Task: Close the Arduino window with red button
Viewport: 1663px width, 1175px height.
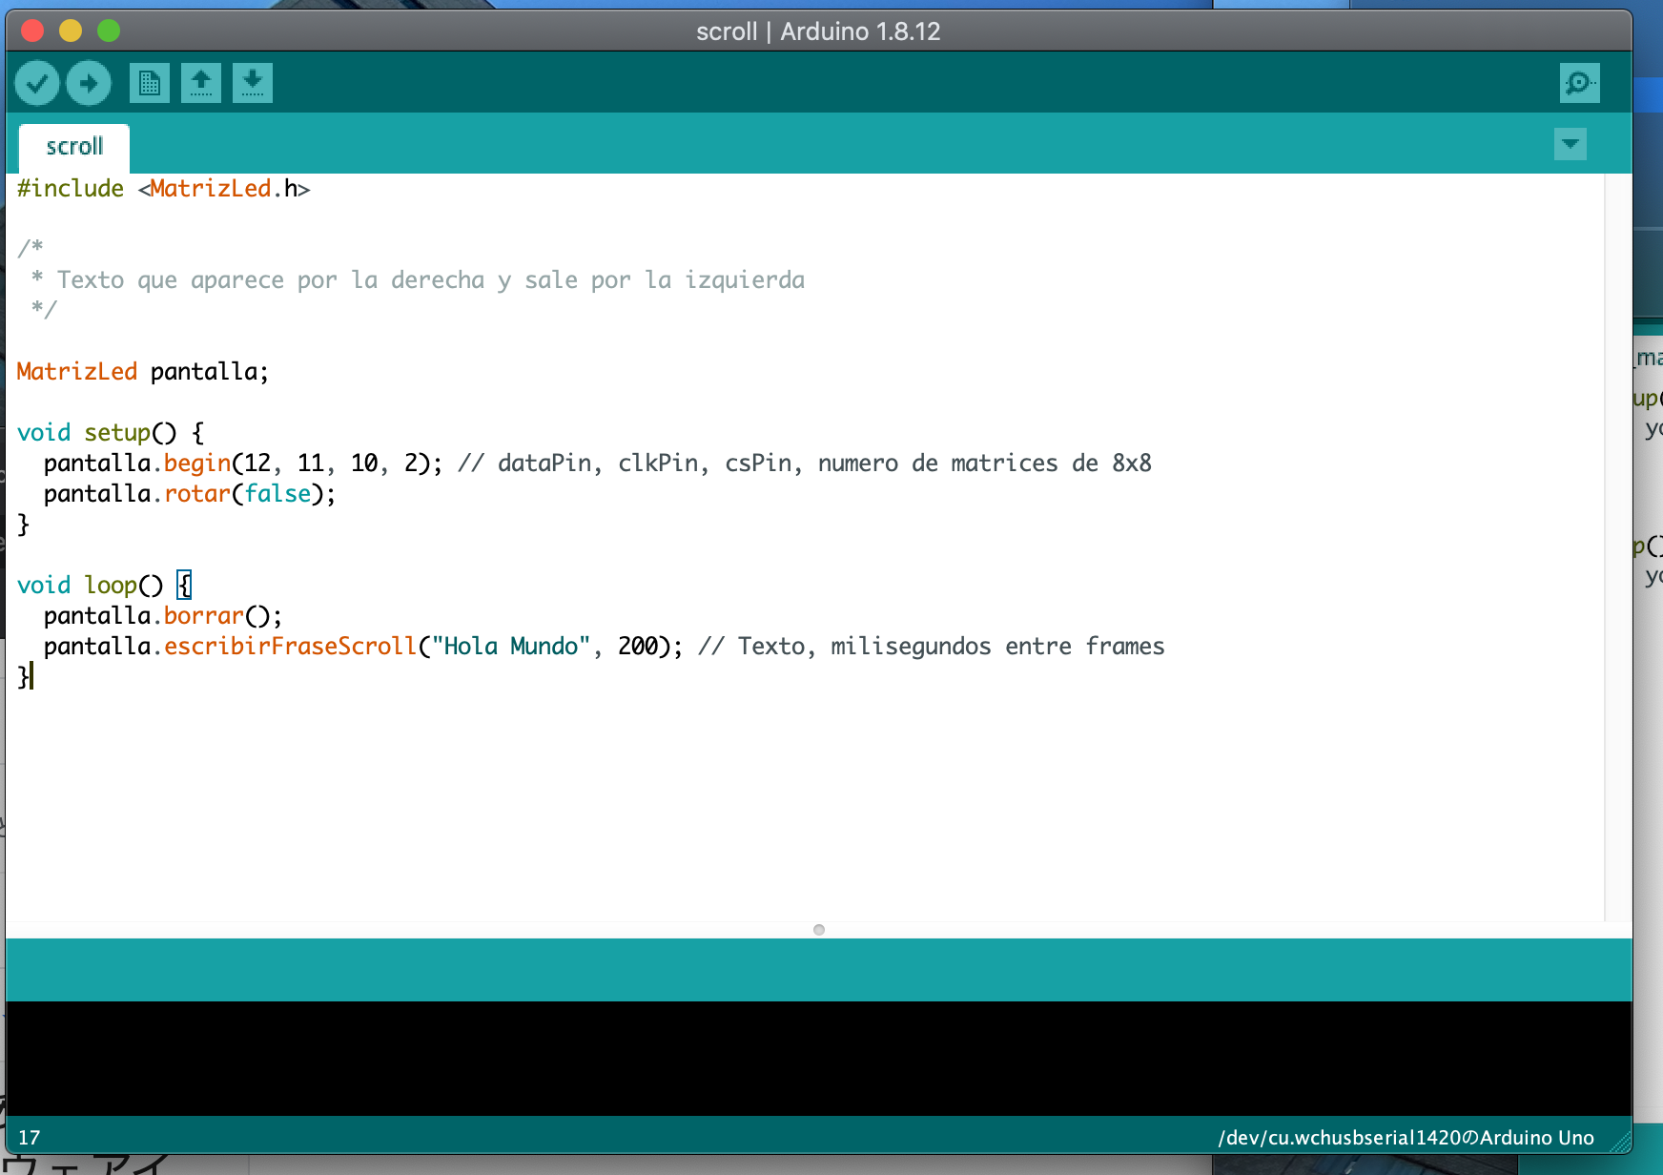Action: pyautogui.click(x=32, y=31)
